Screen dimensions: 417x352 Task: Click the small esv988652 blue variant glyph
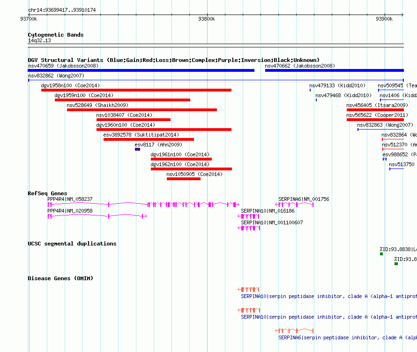[x=385, y=159]
